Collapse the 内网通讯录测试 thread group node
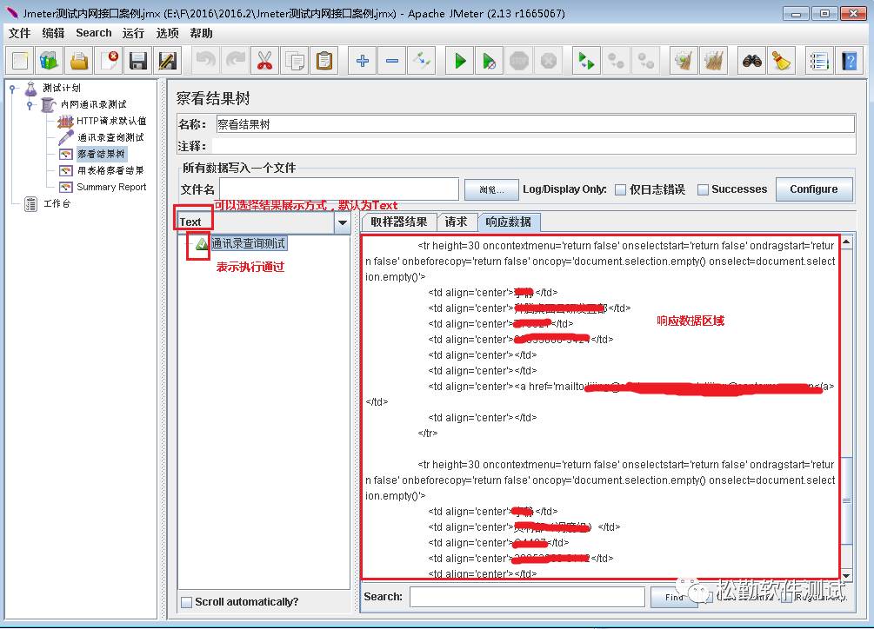This screenshot has width=874, height=629. (30, 104)
